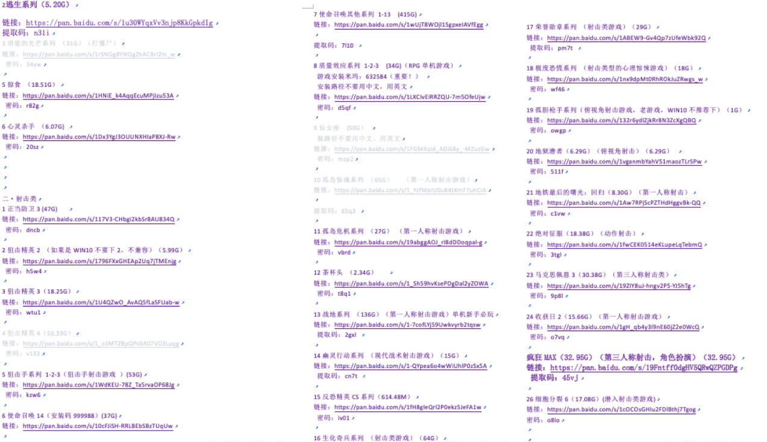This screenshot has height=442, width=767.
Task: Click the password vbrd under 孤岛危机系列
Action: pyautogui.click(x=344, y=252)
